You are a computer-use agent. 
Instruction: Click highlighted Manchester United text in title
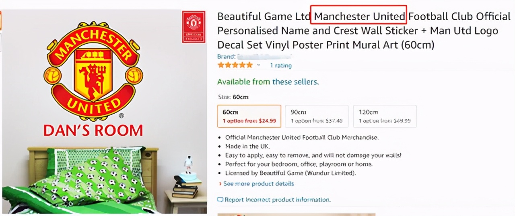[359, 16]
